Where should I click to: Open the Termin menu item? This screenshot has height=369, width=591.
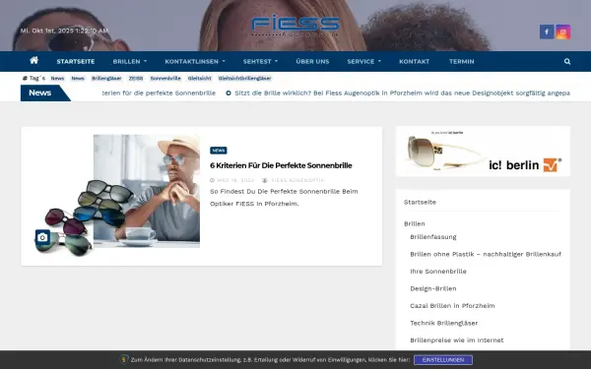click(461, 61)
